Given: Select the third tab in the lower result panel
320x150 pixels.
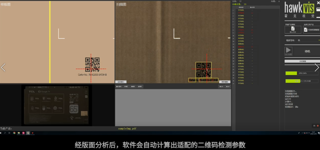Looking at the screenshot, I should point(133,86).
